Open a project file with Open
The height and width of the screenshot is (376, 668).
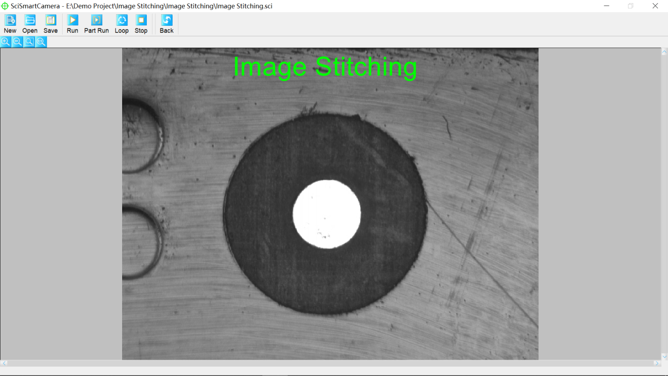click(x=30, y=24)
